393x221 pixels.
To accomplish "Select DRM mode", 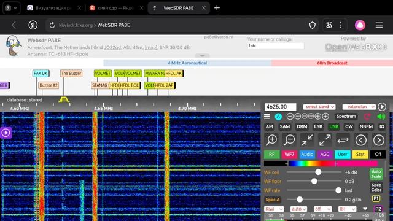I will coord(302,127).
